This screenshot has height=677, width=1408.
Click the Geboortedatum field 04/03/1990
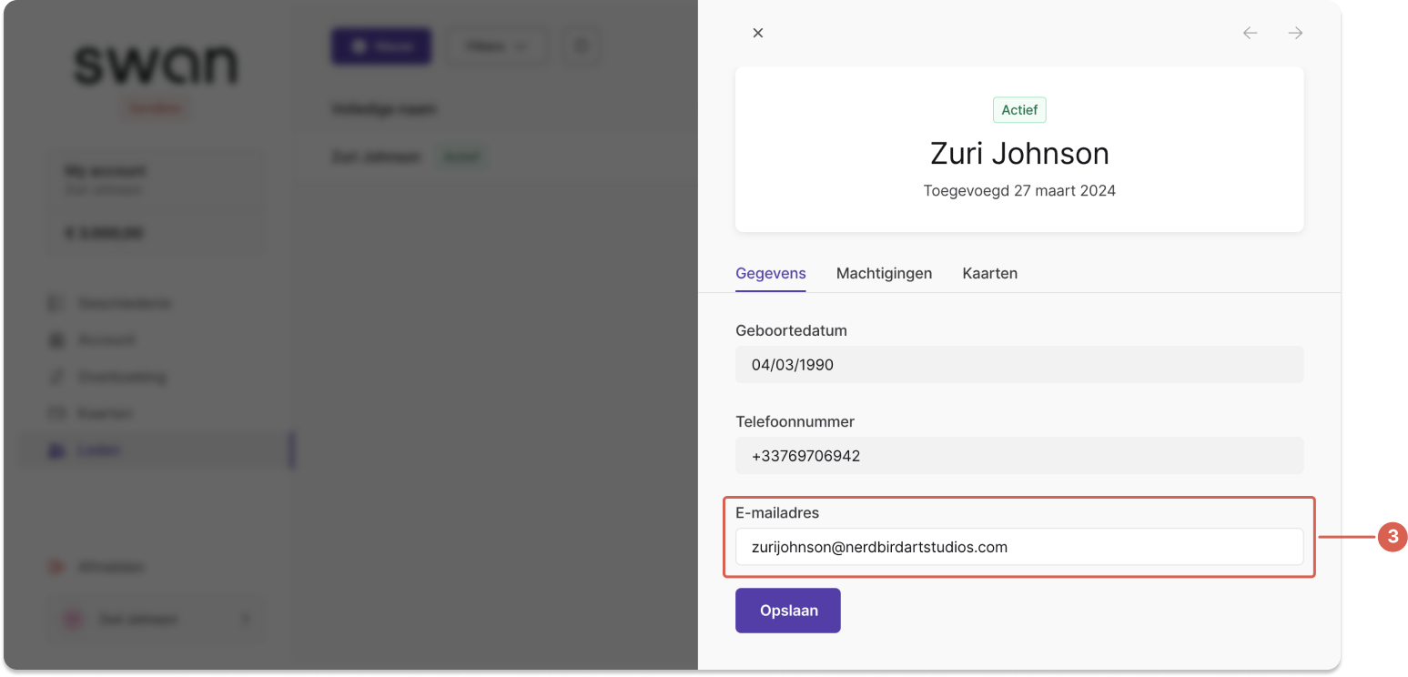point(1019,365)
